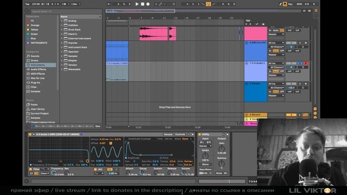Select the pink audio clip in arrangement
The image size is (347, 195).
(x=153, y=34)
